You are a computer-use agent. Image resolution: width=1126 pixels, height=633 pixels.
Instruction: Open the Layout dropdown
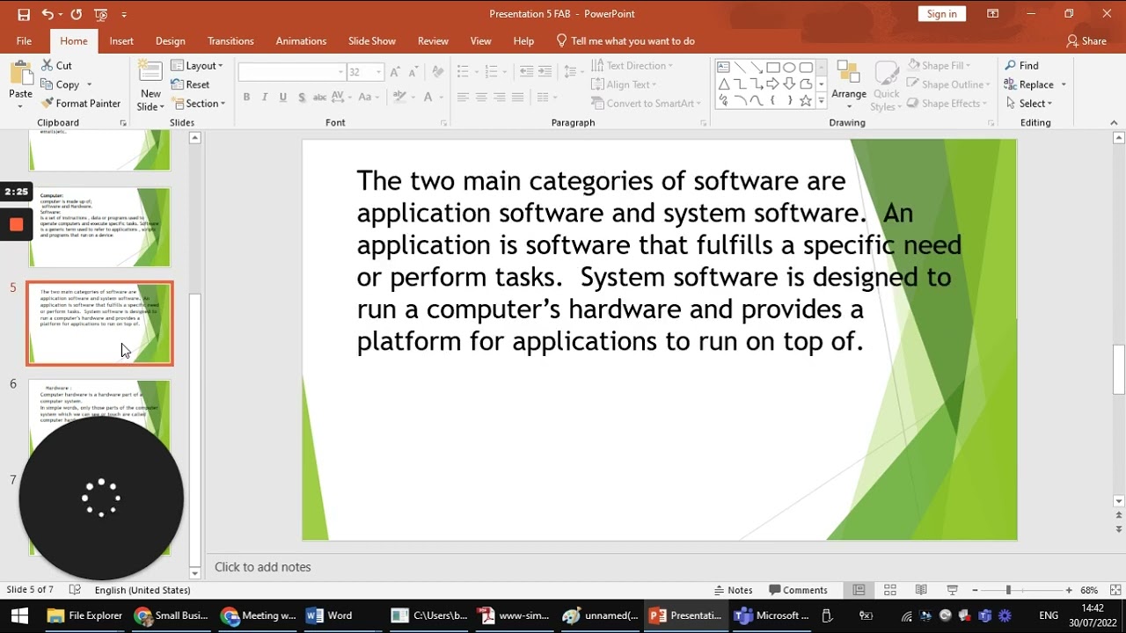[x=197, y=65]
